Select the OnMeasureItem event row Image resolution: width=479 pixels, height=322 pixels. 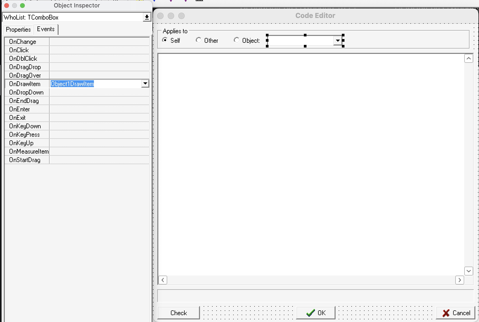click(x=77, y=151)
